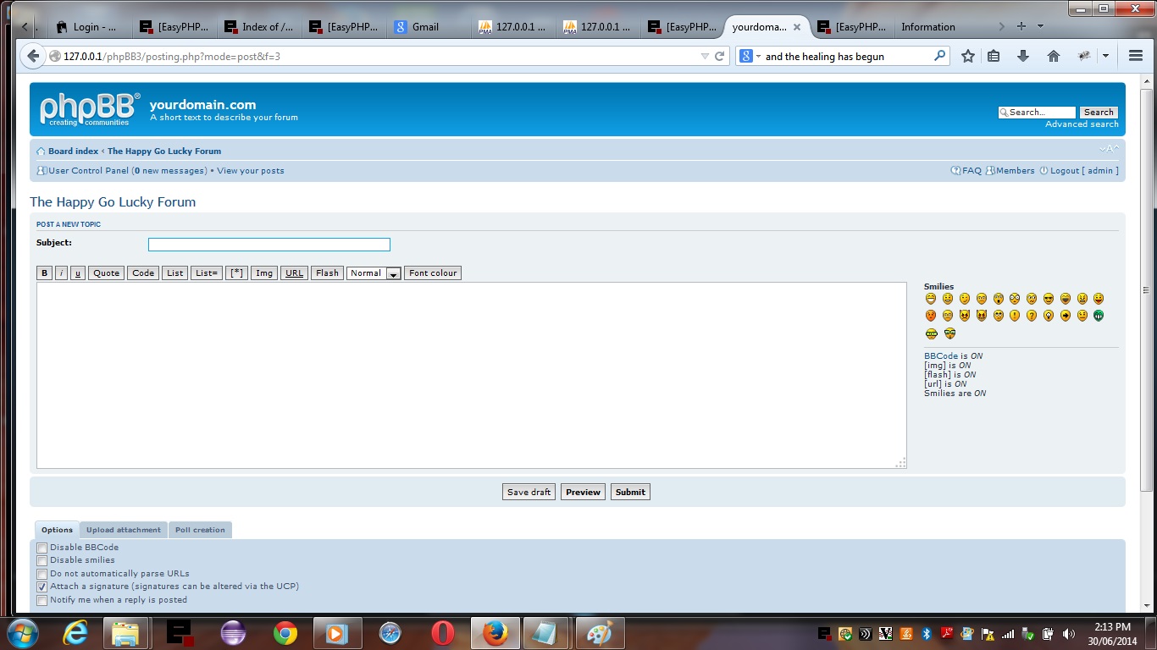Open URL bar history dropdown arrow
The width and height of the screenshot is (1157, 650).
point(705,57)
